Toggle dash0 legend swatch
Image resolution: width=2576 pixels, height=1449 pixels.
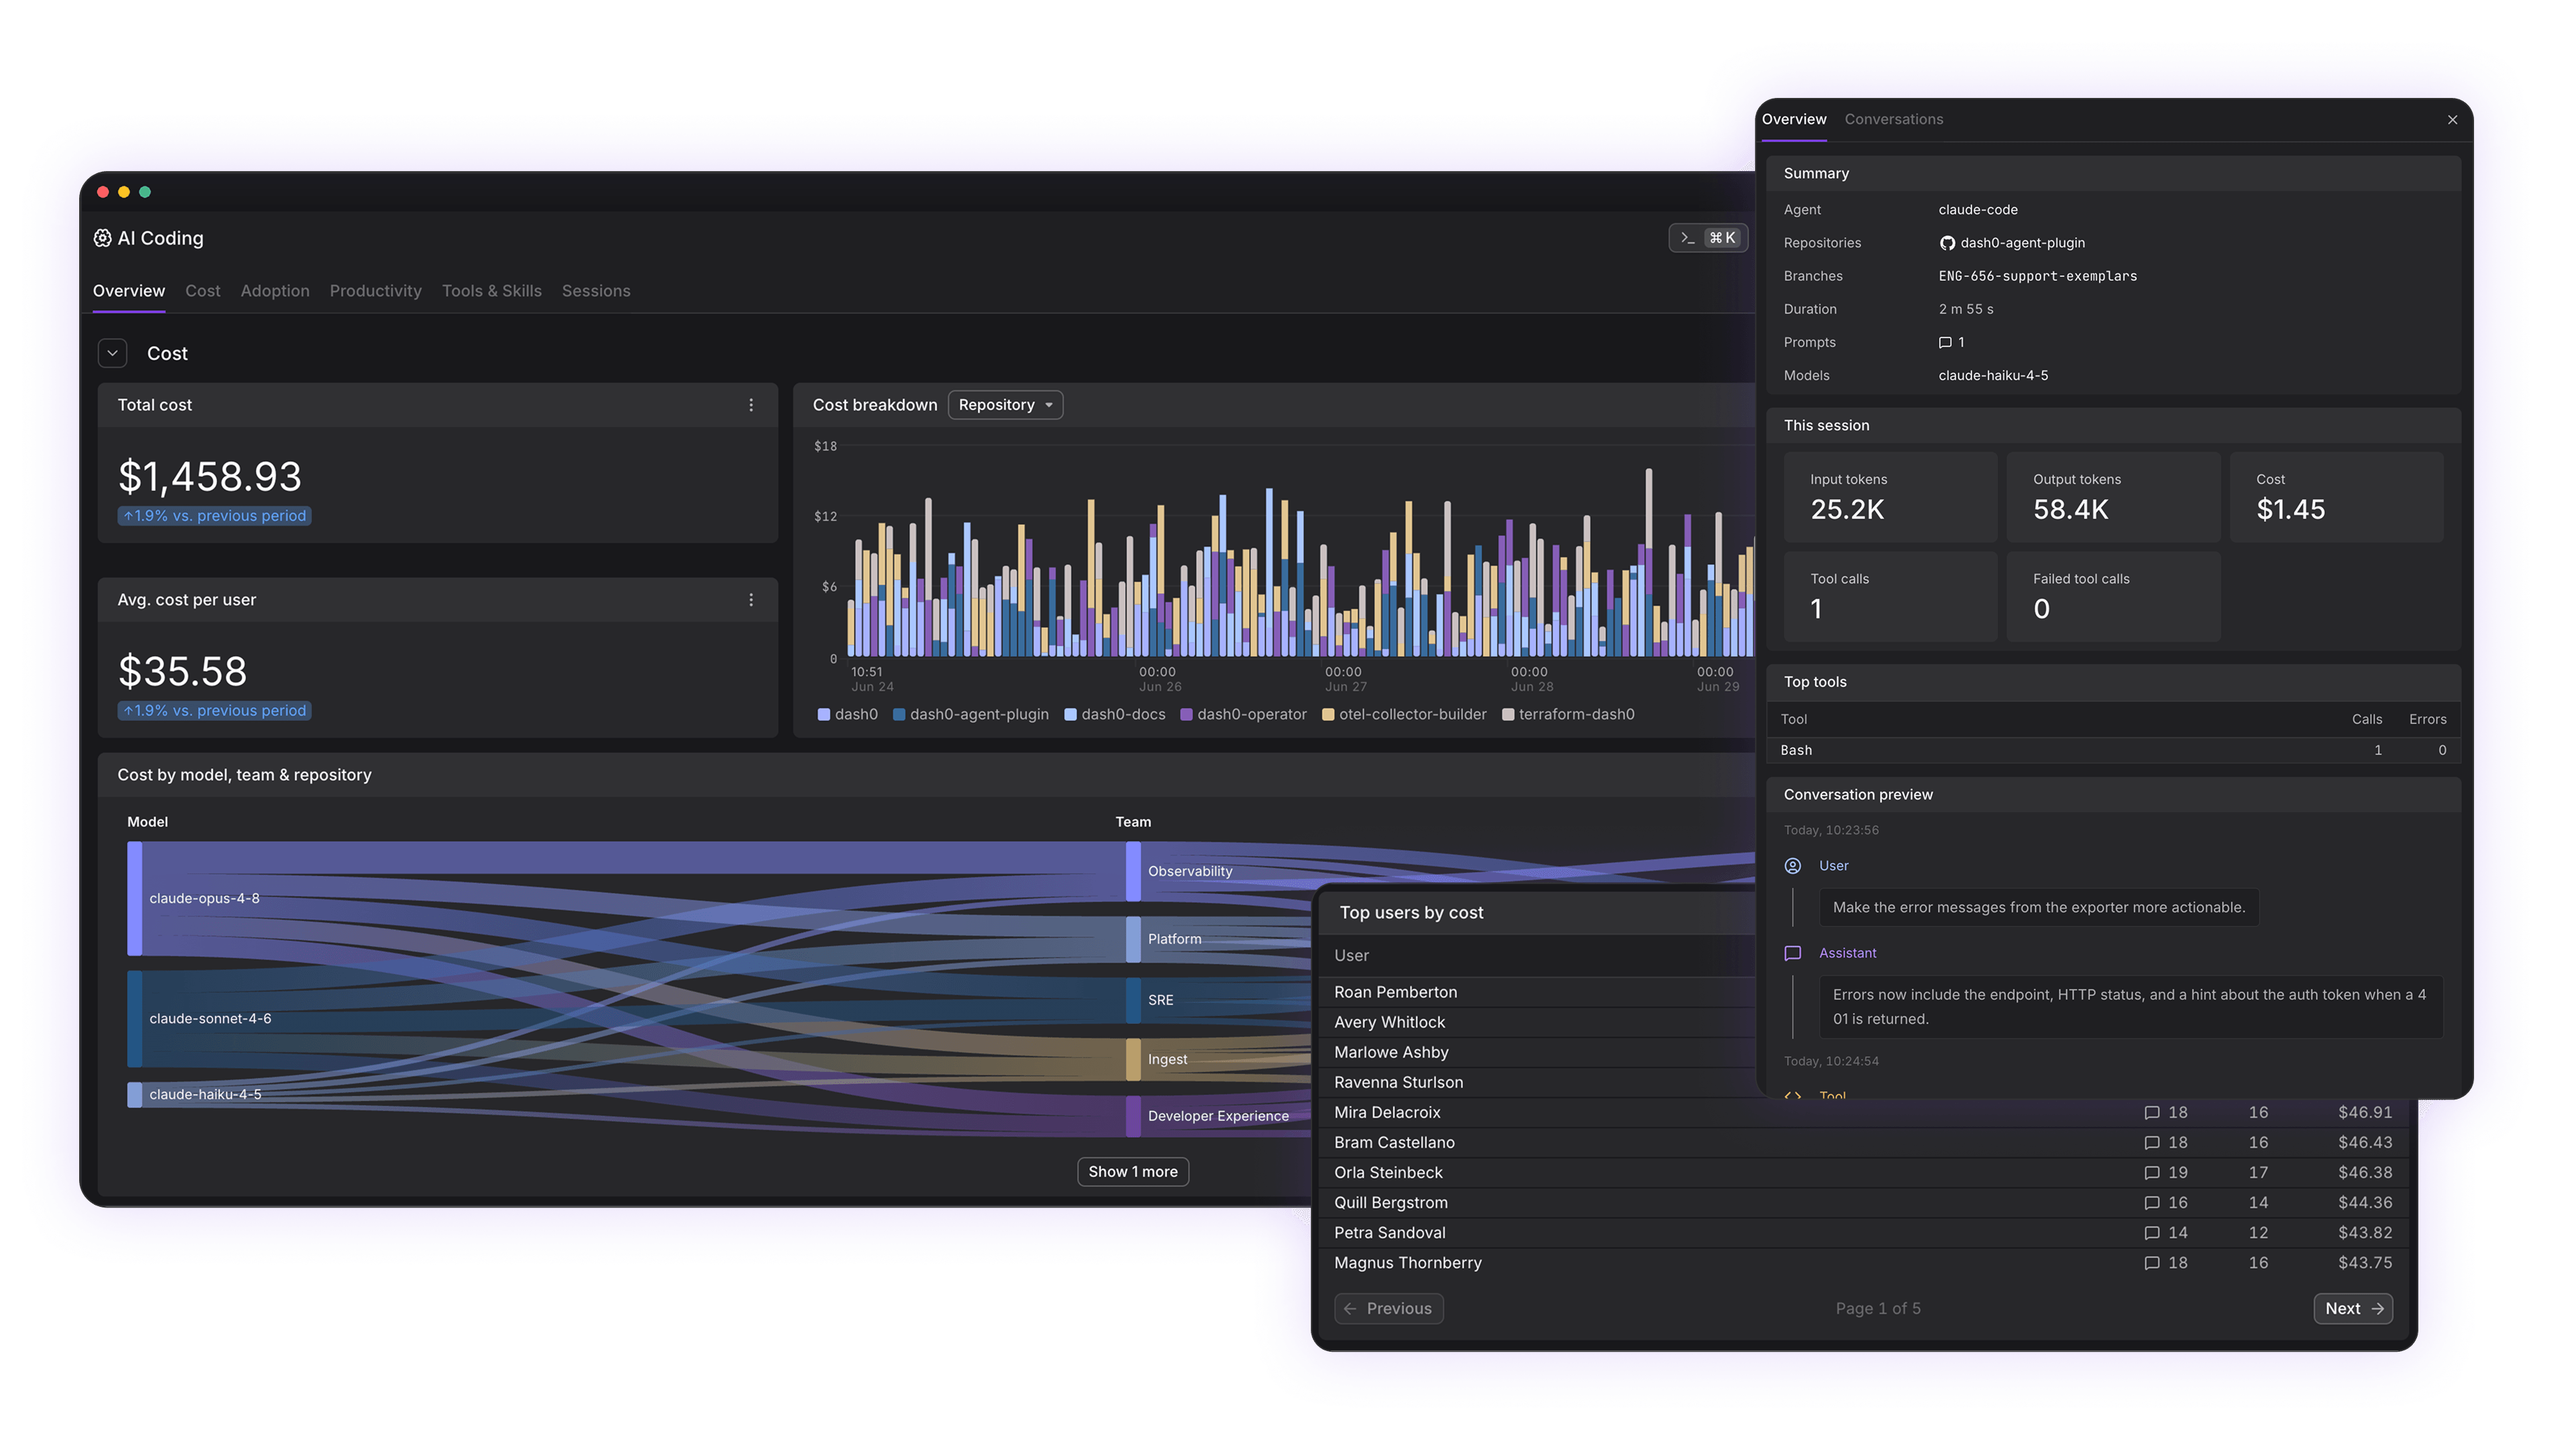824,715
